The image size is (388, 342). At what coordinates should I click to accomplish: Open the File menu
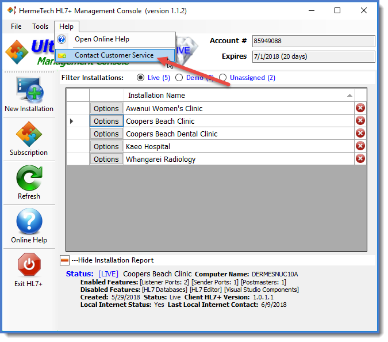click(16, 26)
